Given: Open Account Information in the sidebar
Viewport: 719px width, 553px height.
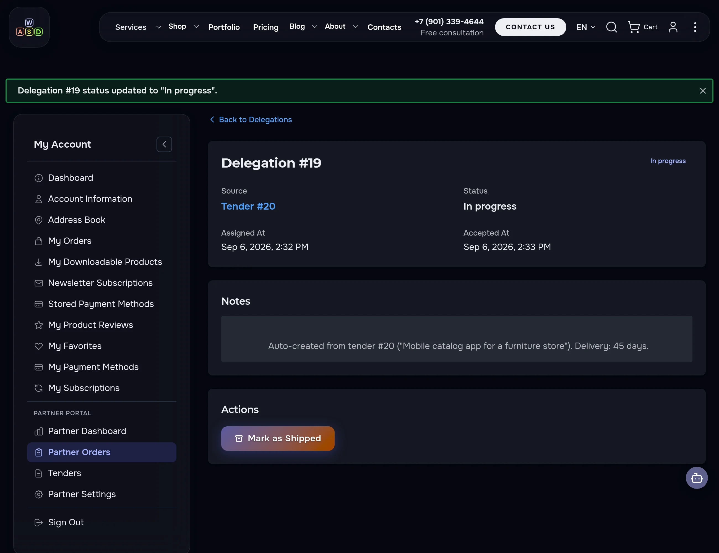Looking at the screenshot, I should (x=102, y=199).
